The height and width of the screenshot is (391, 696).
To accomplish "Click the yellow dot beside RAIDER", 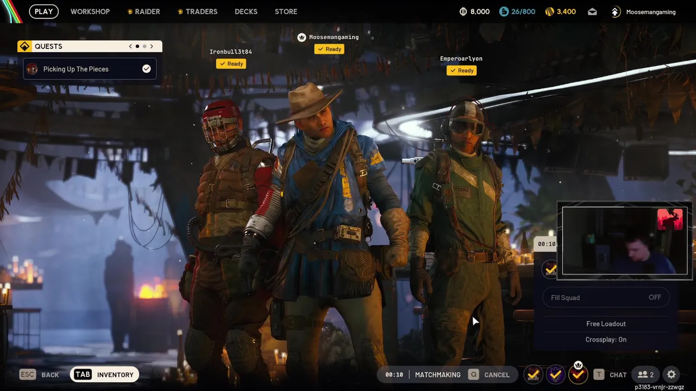I will coord(130,11).
